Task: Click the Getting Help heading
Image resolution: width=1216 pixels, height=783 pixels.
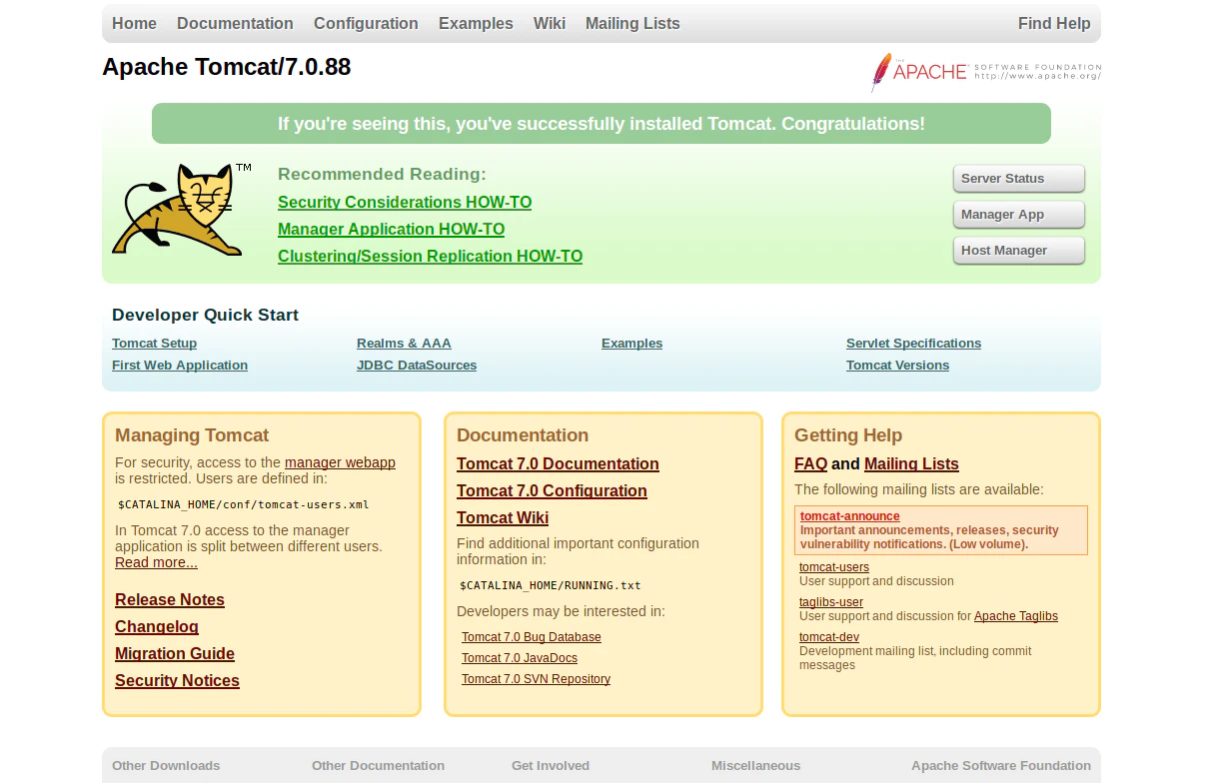Action: coord(848,435)
